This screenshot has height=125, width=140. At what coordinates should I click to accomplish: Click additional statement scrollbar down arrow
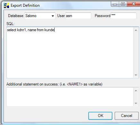coord(136,103)
